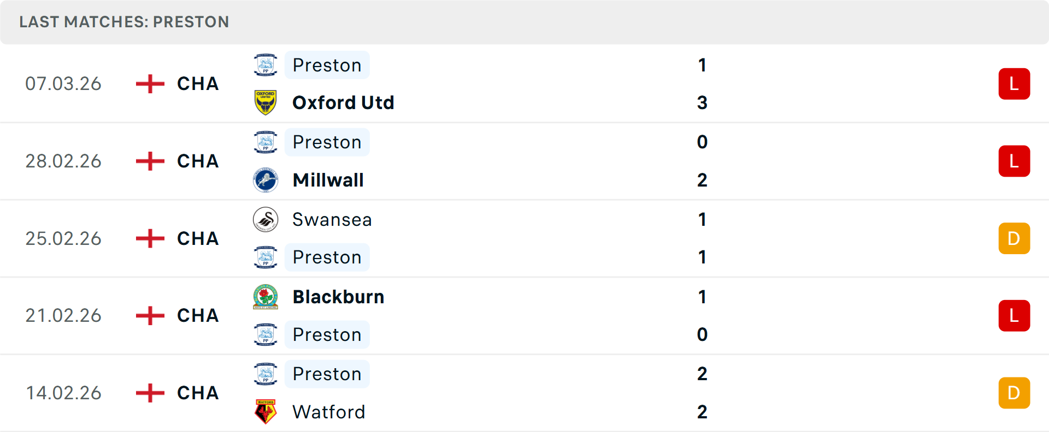Click Preston crest in Oxford Utd match
This screenshot has width=1049, height=432.
(266, 65)
